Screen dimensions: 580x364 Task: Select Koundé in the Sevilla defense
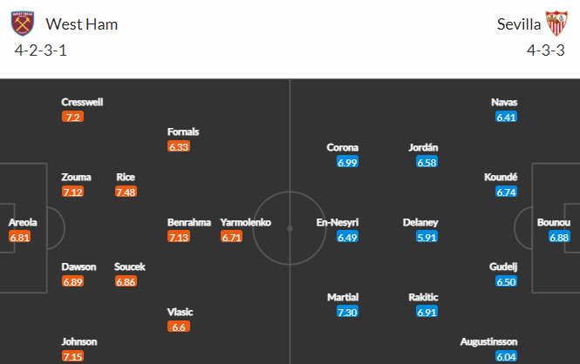click(501, 177)
